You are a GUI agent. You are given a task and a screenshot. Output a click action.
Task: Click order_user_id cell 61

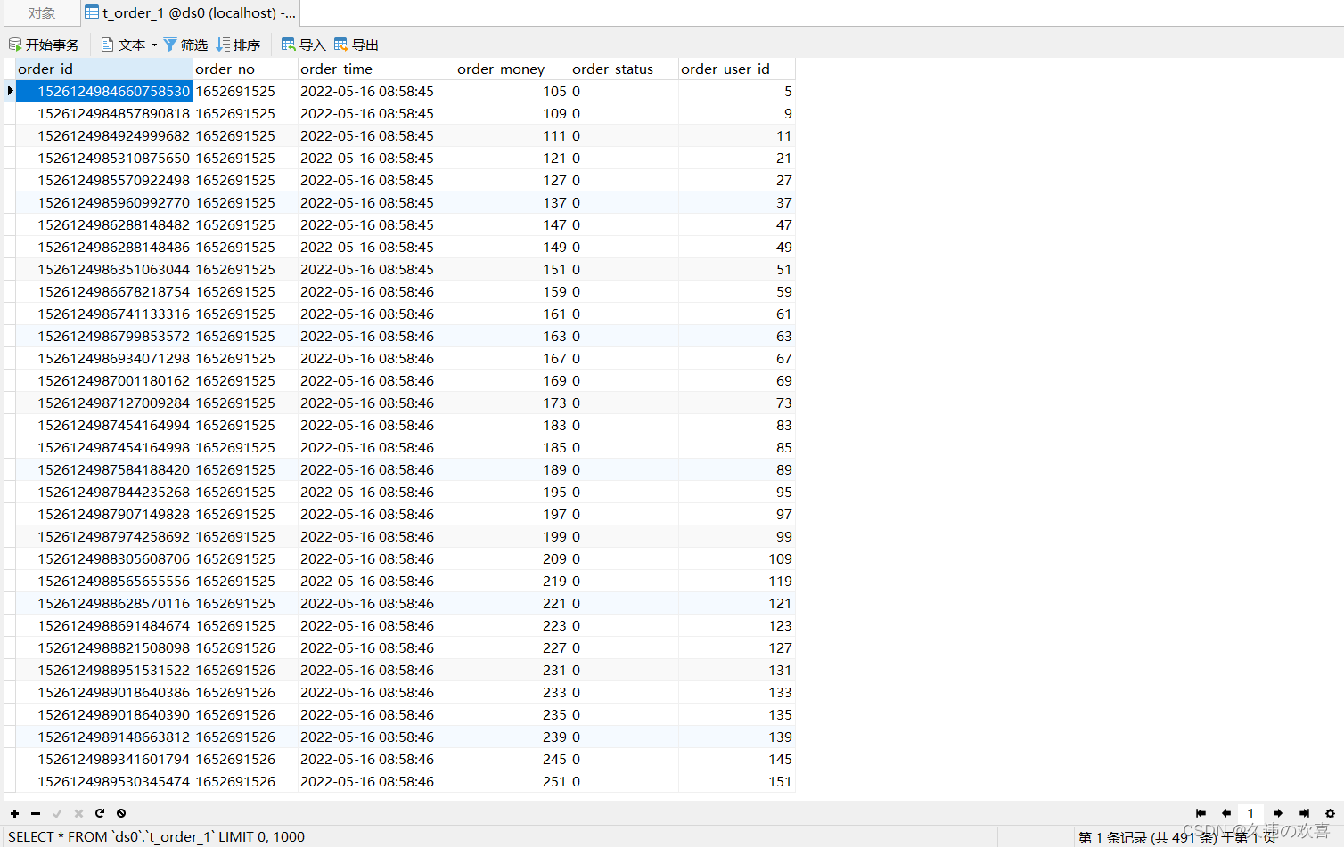click(736, 314)
